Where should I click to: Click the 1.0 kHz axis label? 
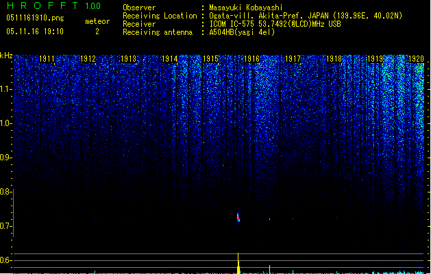click(5, 123)
